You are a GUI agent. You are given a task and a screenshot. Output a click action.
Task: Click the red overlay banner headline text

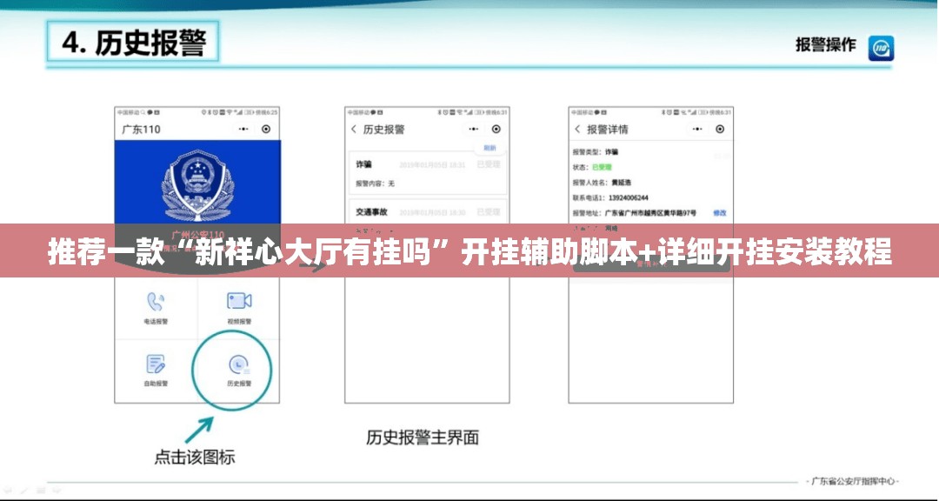(x=470, y=251)
